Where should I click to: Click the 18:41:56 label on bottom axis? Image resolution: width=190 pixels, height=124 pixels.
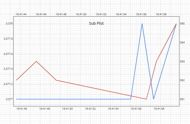click(136, 109)
